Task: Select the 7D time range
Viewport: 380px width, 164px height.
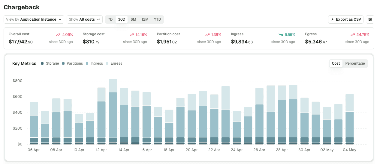Action: coord(110,19)
